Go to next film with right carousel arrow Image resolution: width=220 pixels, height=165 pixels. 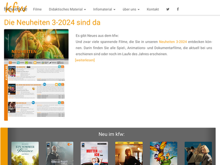[209, 159]
